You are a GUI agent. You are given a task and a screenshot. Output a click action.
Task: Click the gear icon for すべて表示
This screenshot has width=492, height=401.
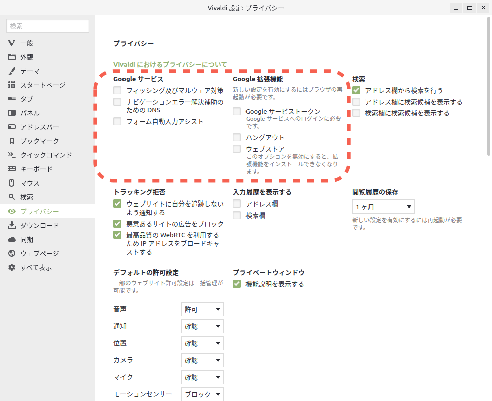click(11, 267)
